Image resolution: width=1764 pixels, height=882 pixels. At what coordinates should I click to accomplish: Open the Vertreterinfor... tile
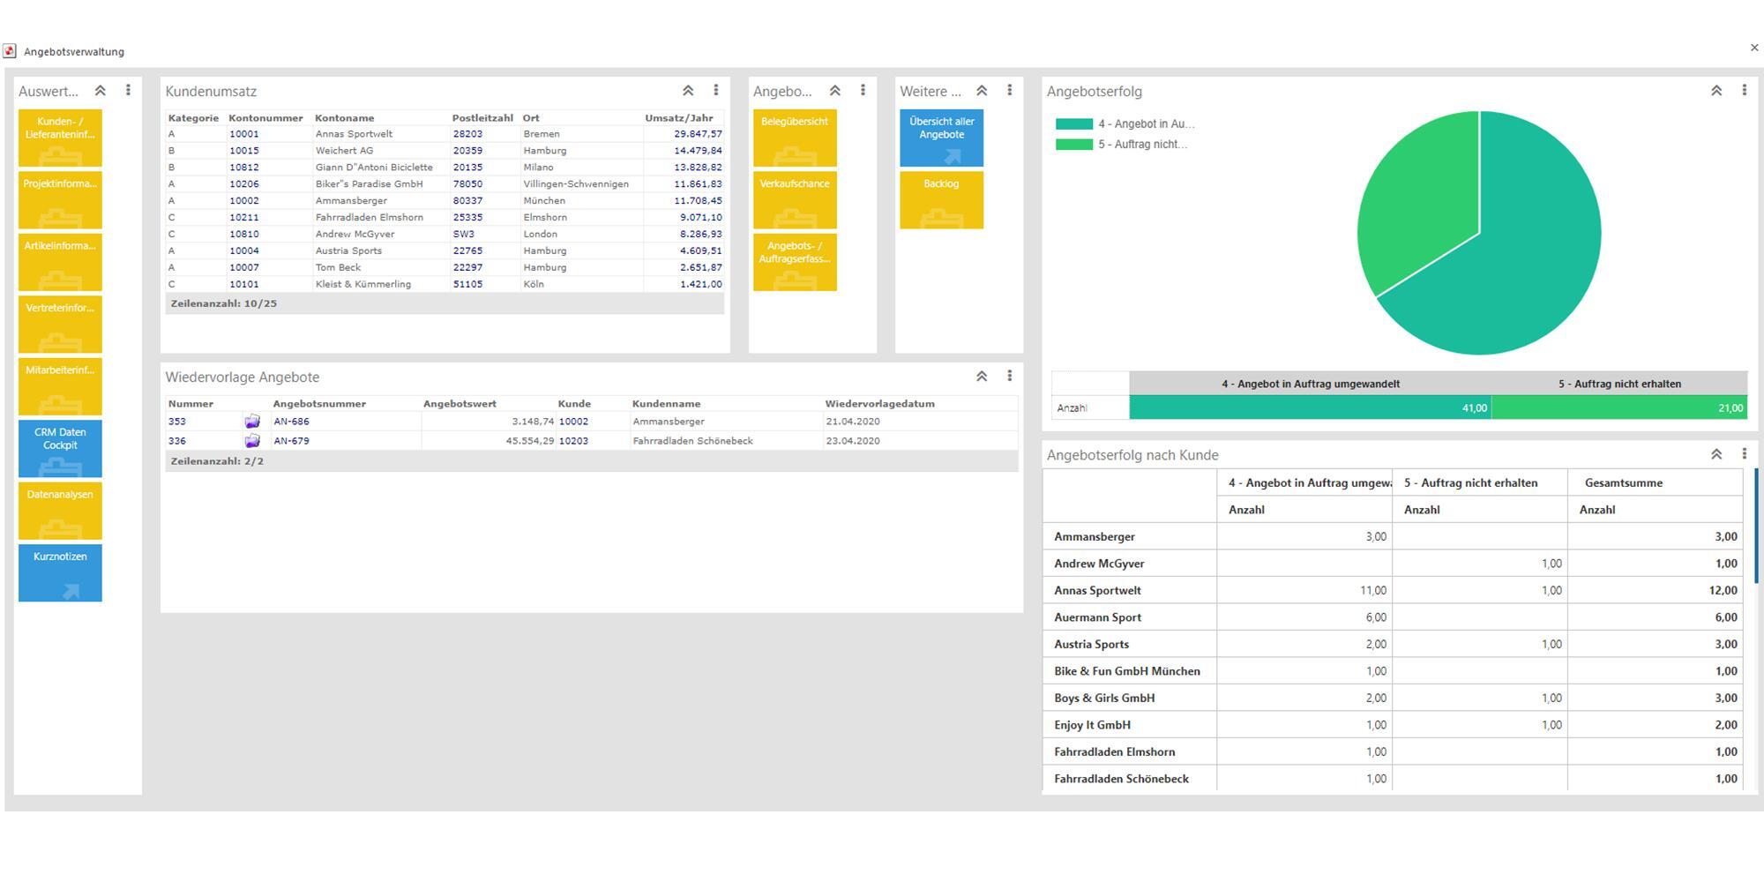point(60,325)
